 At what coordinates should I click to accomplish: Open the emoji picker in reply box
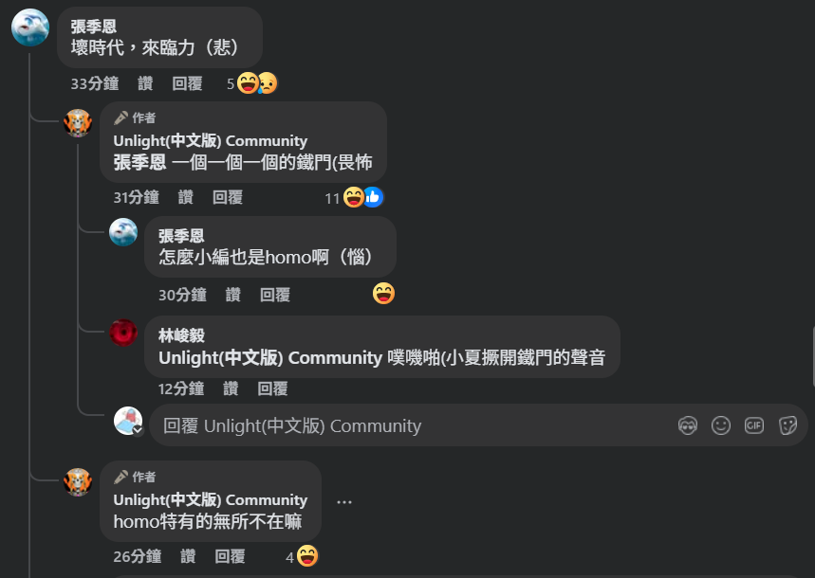coord(721,425)
